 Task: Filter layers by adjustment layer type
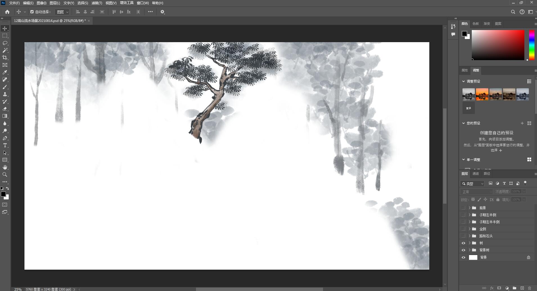click(497, 183)
